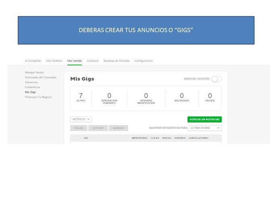Click Mostrar Estadísticas Para label

[168, 128]
